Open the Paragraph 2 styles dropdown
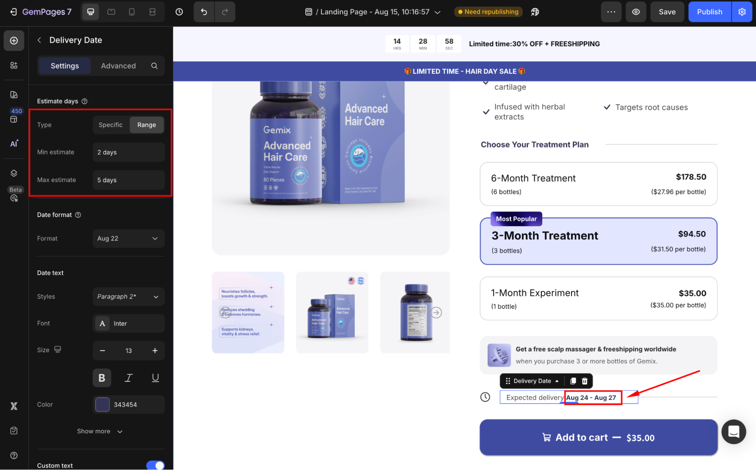This screenshot has height=470, width=756. click(128, 297)
